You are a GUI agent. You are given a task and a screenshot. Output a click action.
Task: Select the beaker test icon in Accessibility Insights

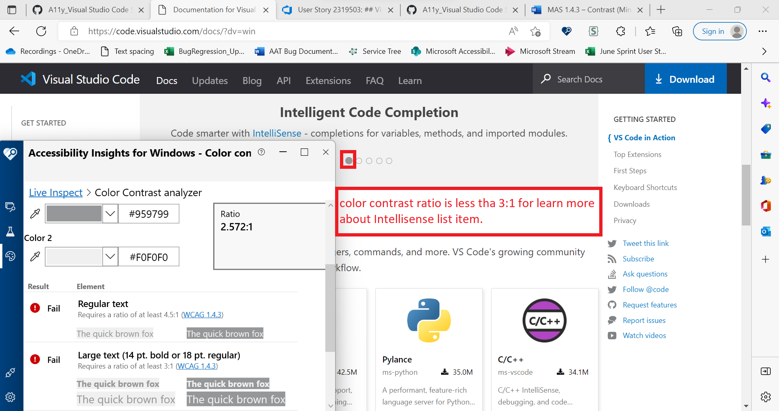11,231
